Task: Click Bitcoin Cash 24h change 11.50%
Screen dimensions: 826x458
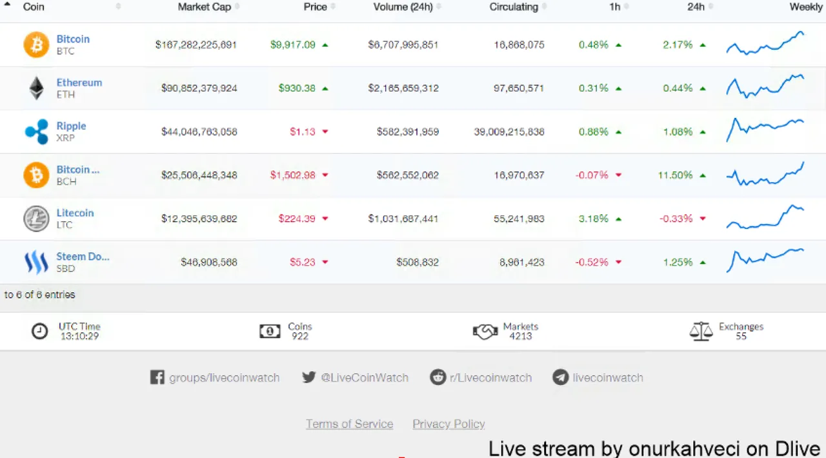Action: (x=675, y=175)
